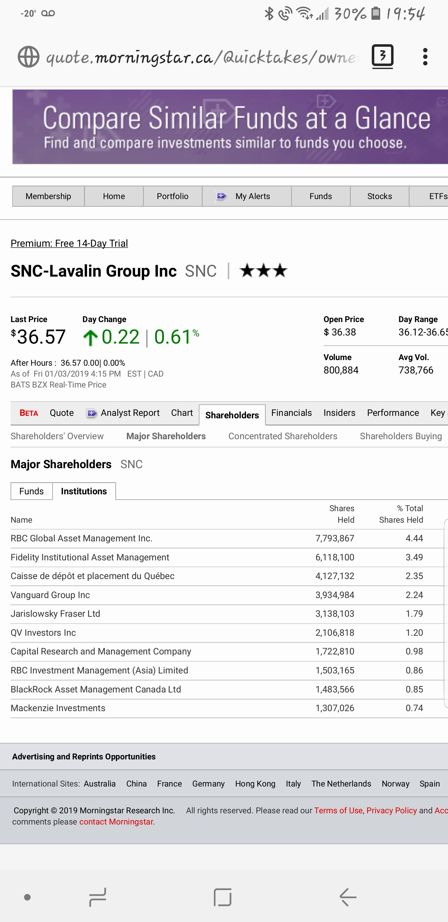Select the Shareholders tab
The height and width of the screenshot is (922, 448).
(232, 415)
